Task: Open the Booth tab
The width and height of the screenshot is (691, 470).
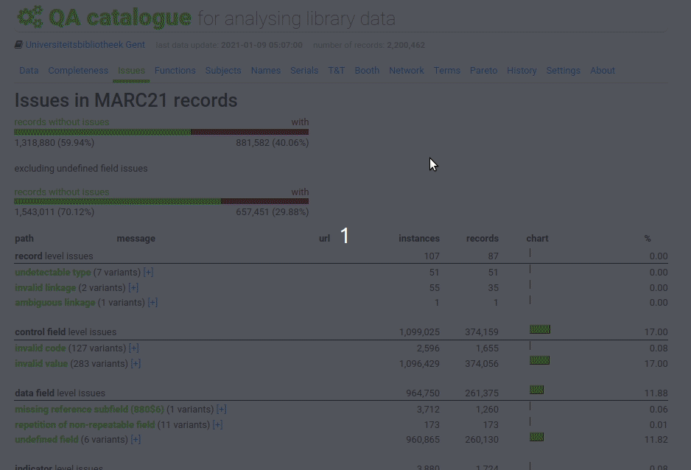Action: pos(367,71)
